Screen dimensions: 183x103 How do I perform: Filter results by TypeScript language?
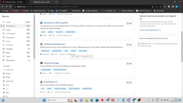[x=9, y=81]
